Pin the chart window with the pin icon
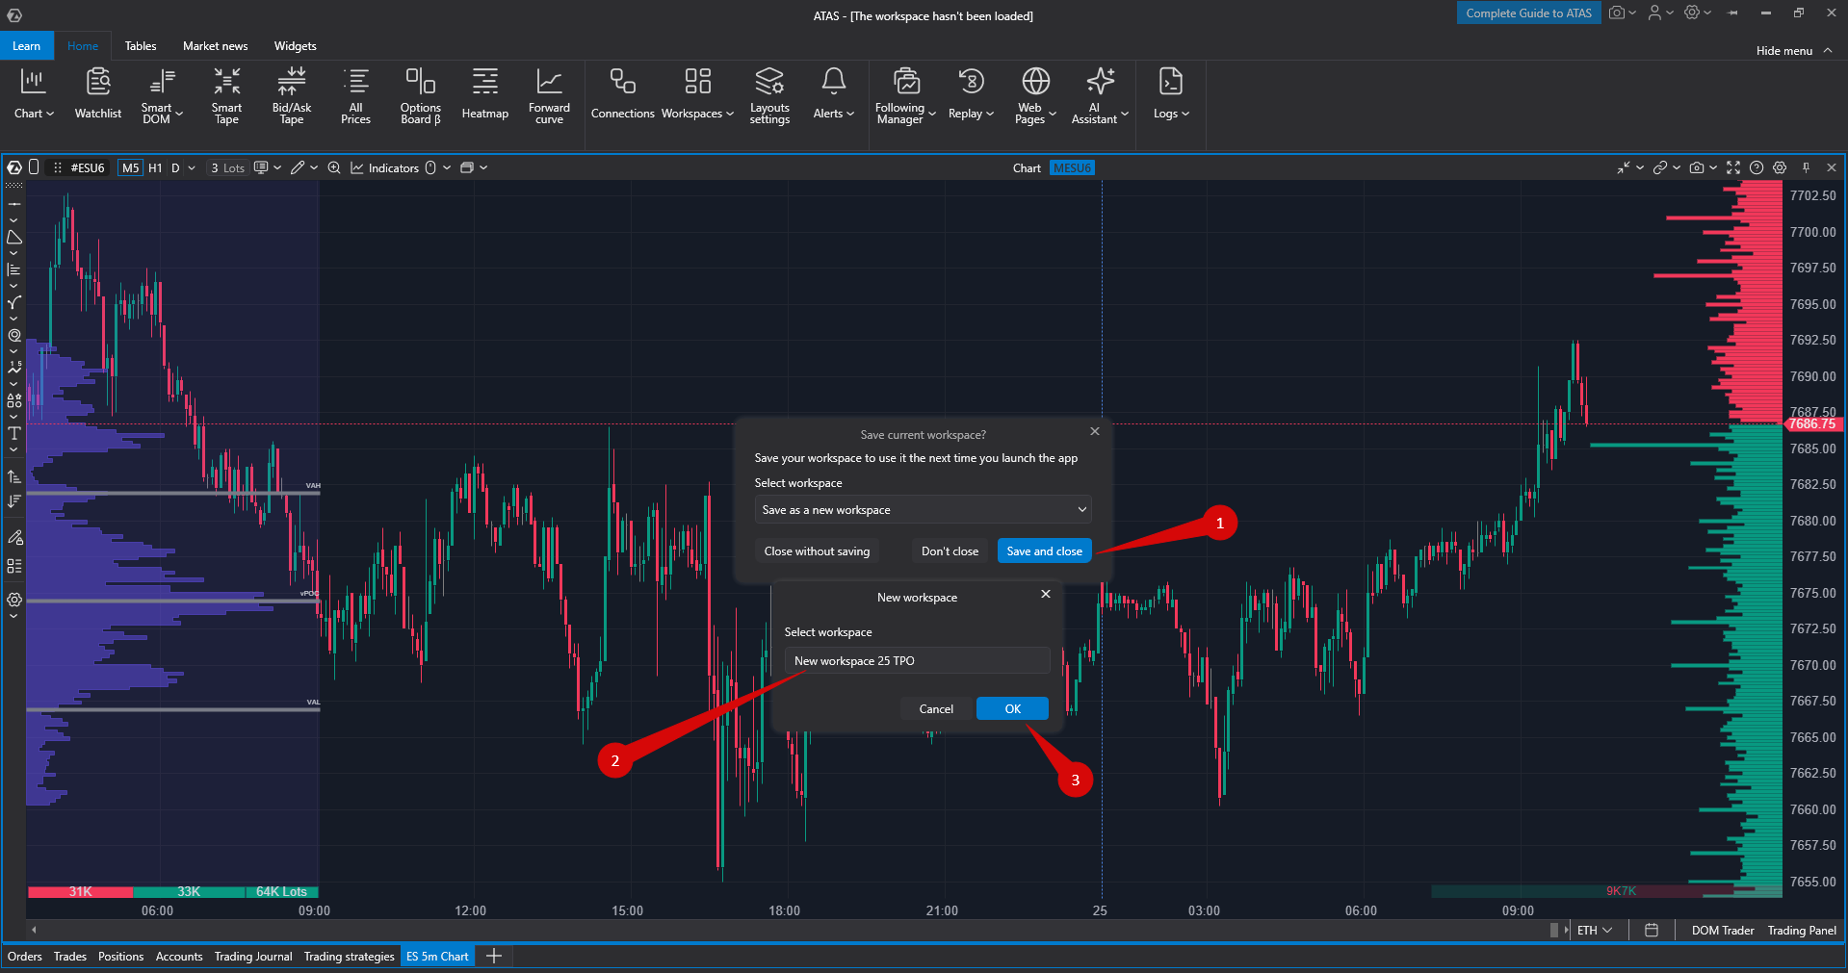The image size is (1848, 973). point(1807,167)
